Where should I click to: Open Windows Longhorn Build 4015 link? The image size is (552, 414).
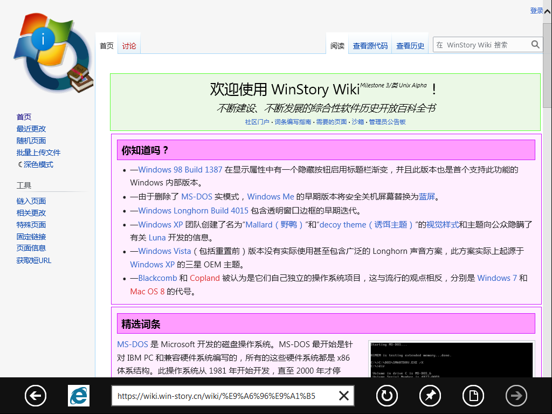pyautogui.click(x=194, y=211)
